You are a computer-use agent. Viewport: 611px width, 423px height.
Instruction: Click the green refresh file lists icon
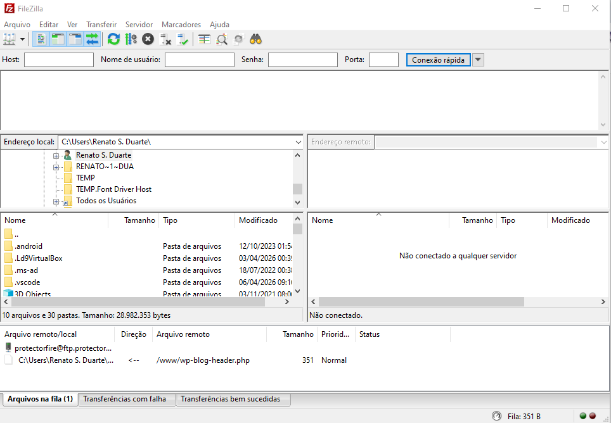113,39
